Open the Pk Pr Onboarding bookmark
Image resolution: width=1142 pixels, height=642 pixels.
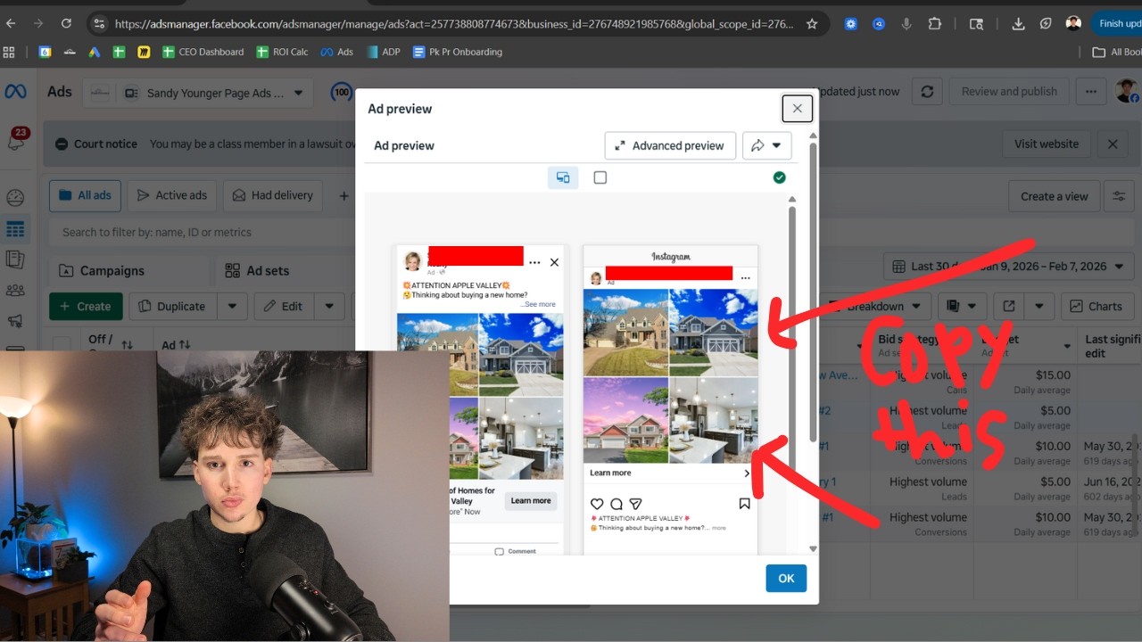pos(457,52)
